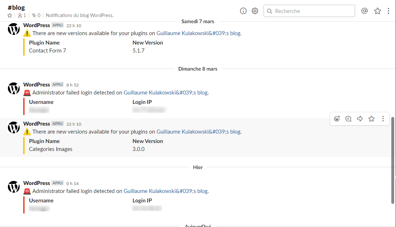Click the 8 h 52 message timestamp
This screenshot has width=396, height=227.
[72, 85]
